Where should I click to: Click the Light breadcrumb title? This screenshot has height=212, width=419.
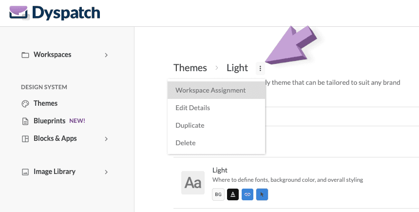point(237,68)
